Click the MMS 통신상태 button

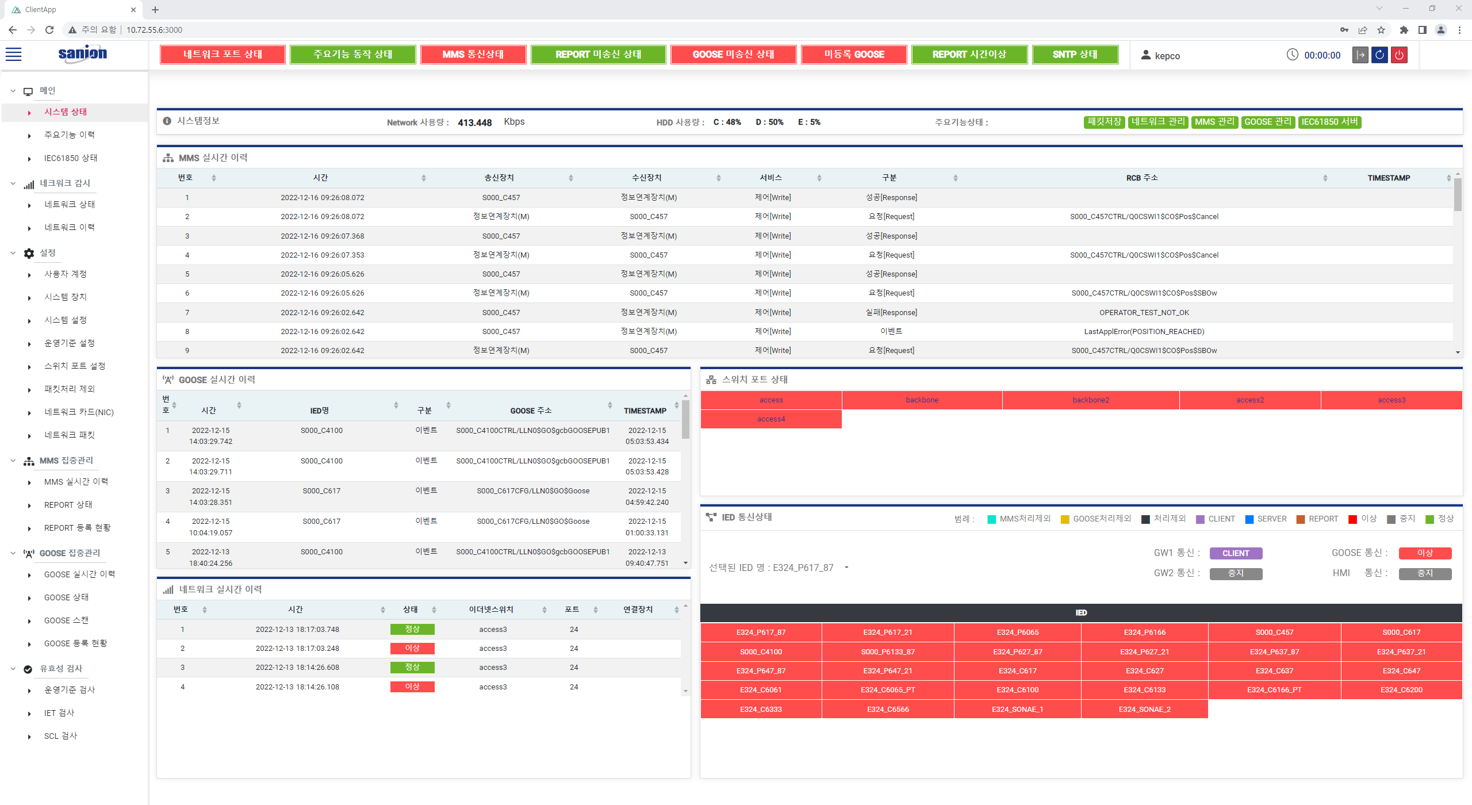(x=473, y=54)
